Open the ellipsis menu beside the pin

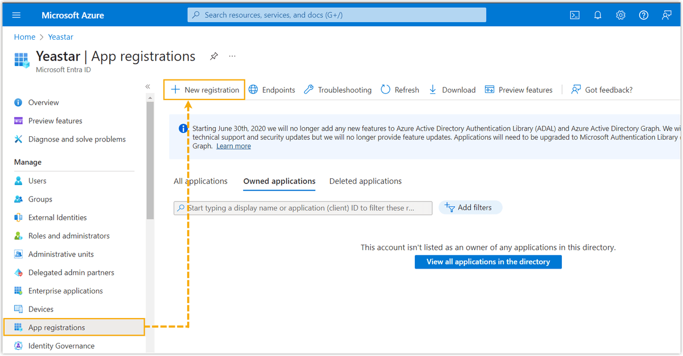click(232, 56)
